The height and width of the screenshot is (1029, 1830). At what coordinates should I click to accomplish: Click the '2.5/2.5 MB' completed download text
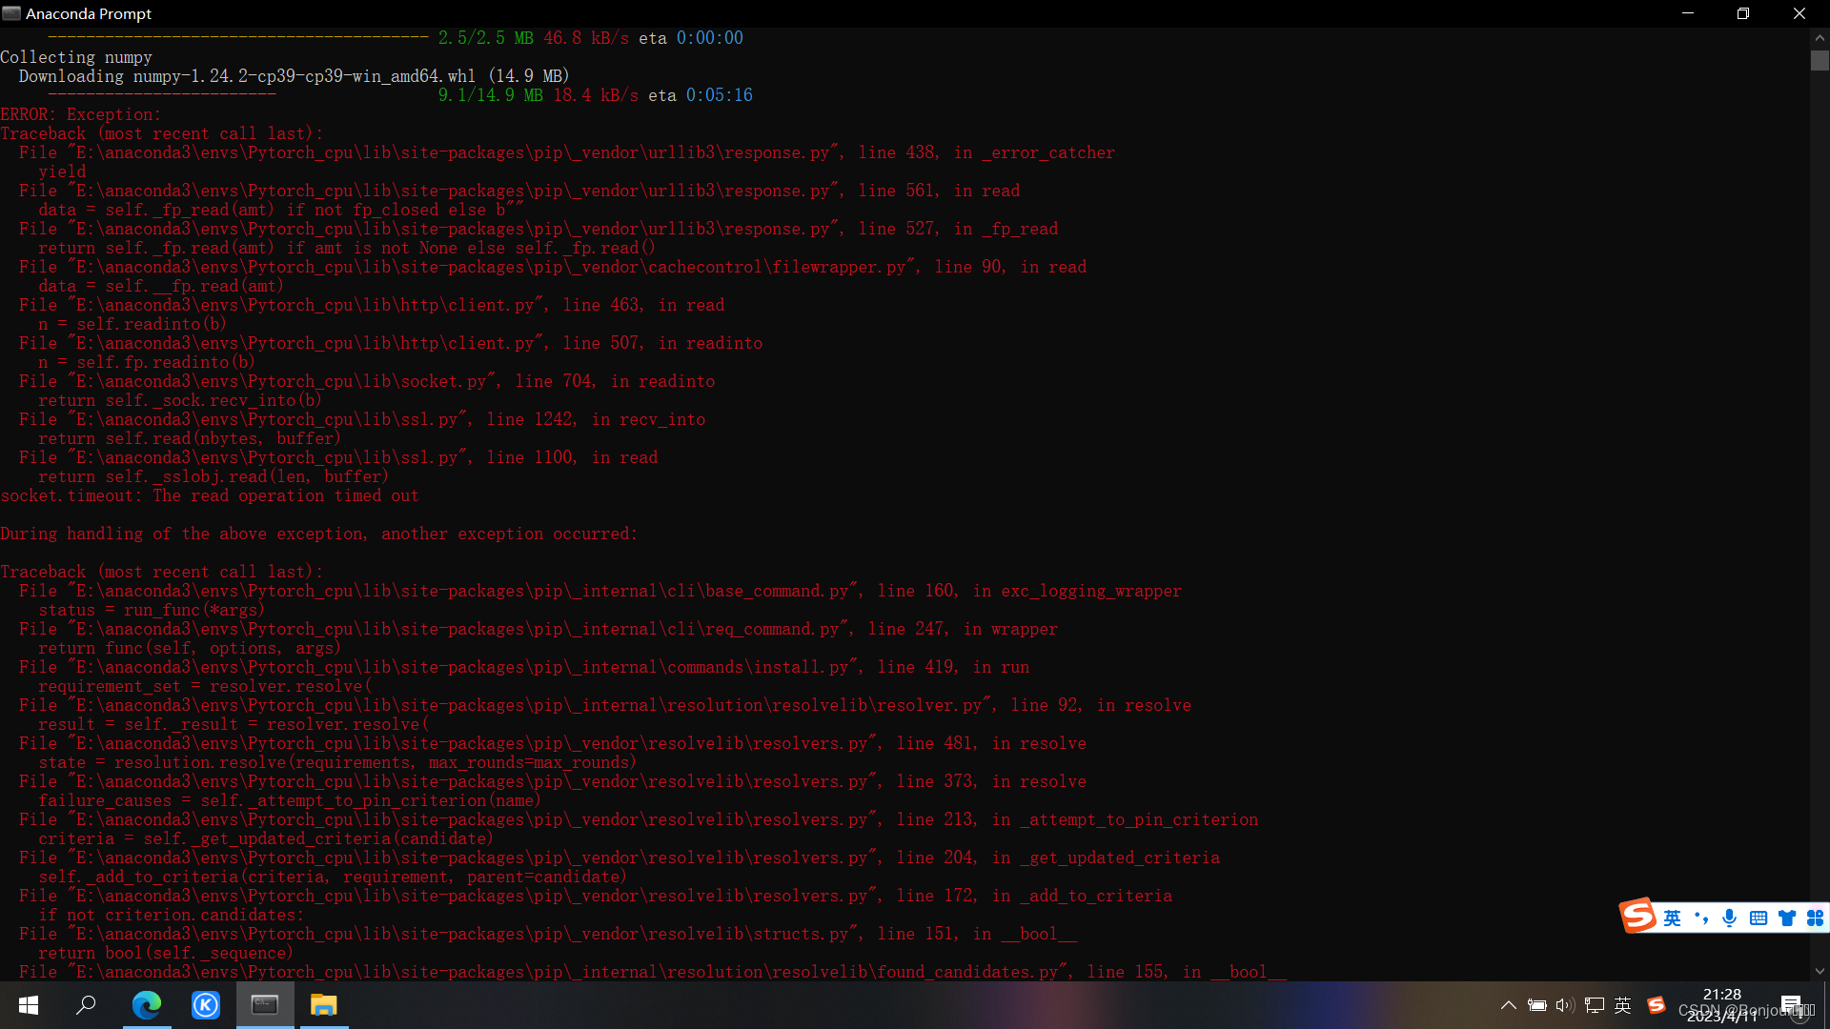pyautogui.click(x=485, y=38)
